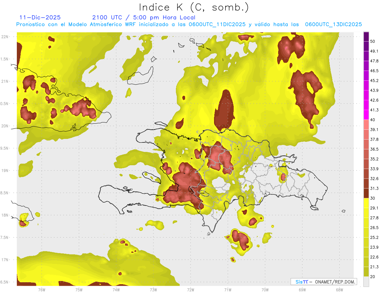The width and height of the screenshot is (381, 294).
Task: Select the date text "11-Dic-2025"
Action: [x=40, y=17]
